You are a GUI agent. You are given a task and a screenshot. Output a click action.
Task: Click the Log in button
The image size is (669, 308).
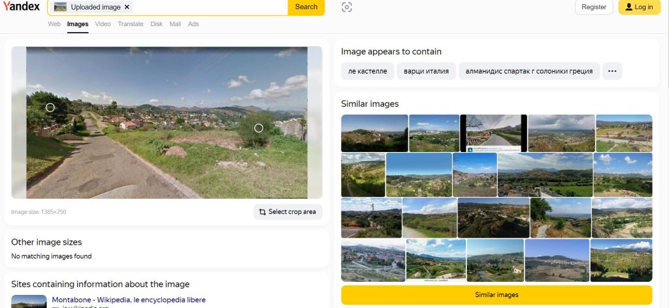point(638,7)
